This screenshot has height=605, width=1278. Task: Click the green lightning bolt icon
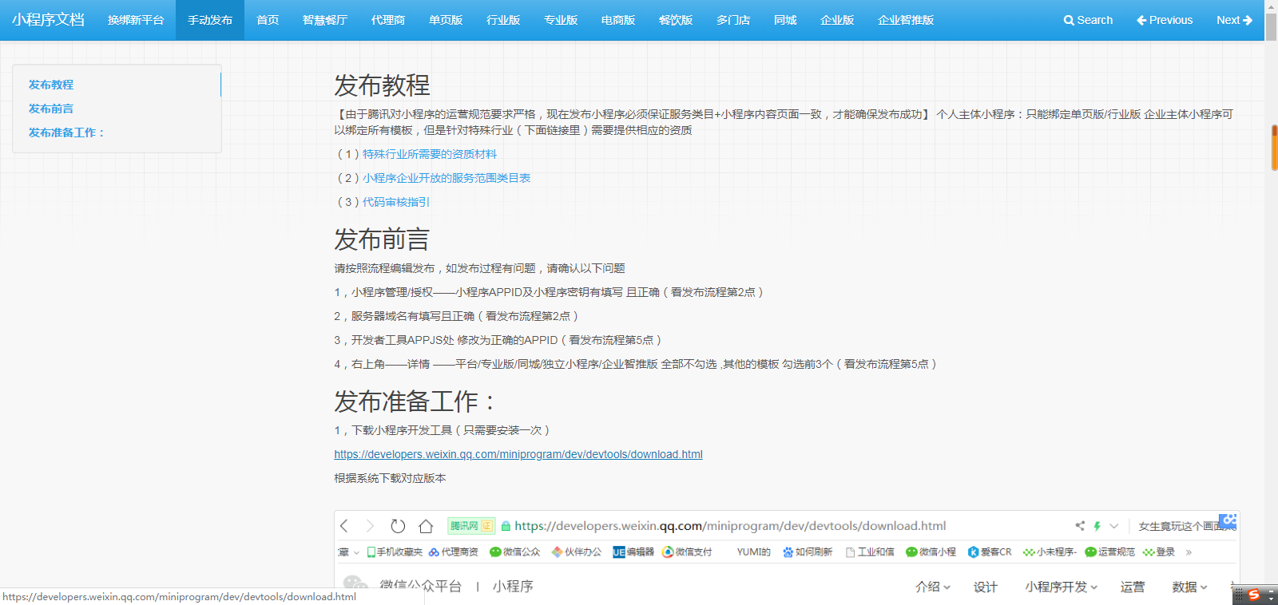click(1097, 526)
